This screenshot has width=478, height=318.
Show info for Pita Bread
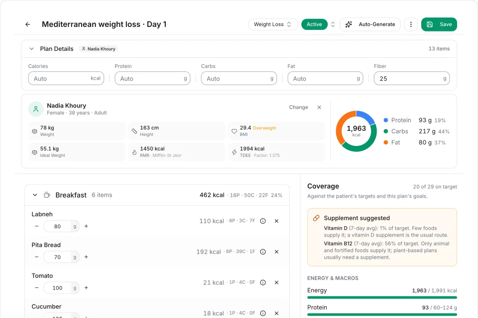pyautogui.click(x=263, y=252)
